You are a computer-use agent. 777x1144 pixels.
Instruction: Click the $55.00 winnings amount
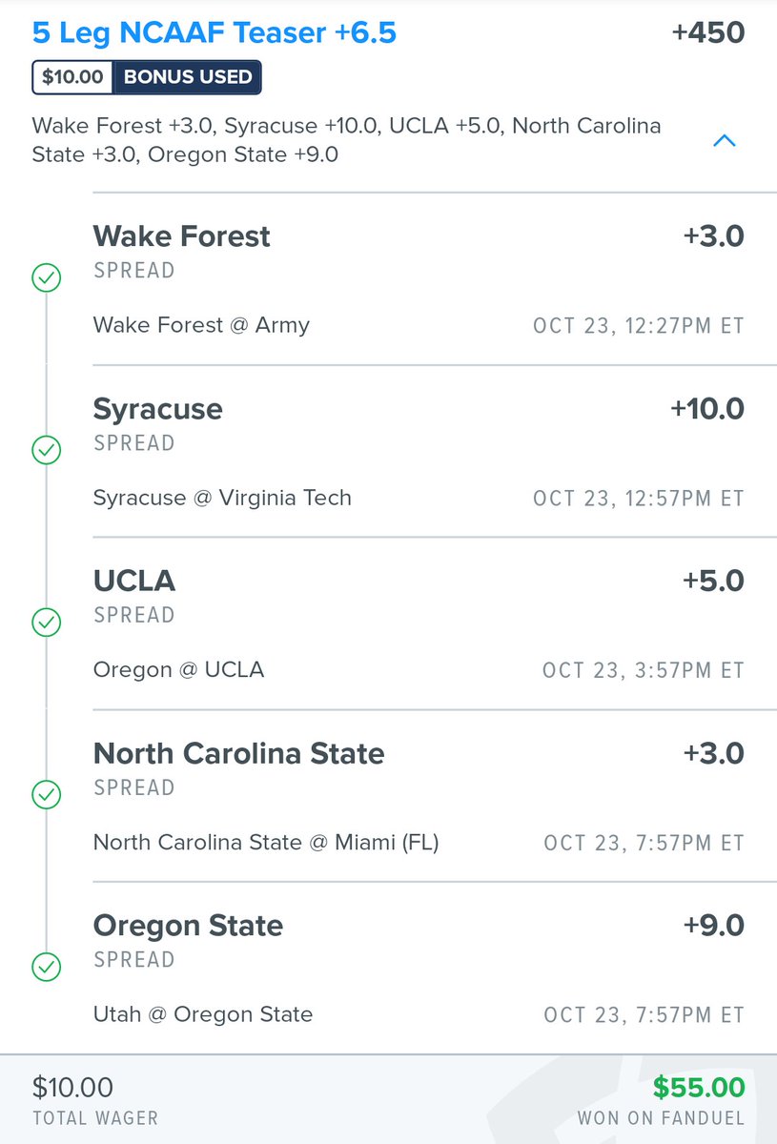(x=699, y=1088)
